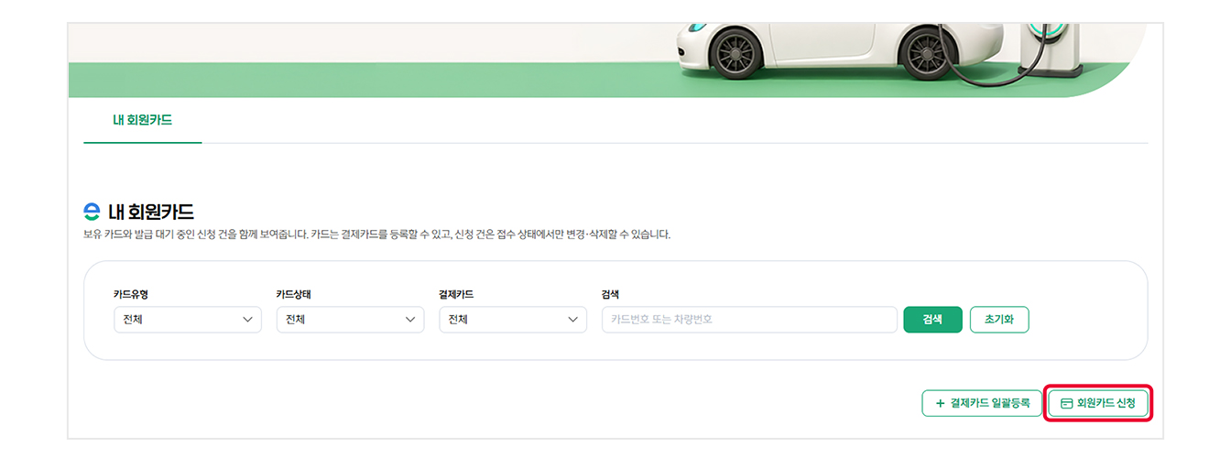
Task: Click the description text starting with 보유 카드와
Action: pos(377,234)
